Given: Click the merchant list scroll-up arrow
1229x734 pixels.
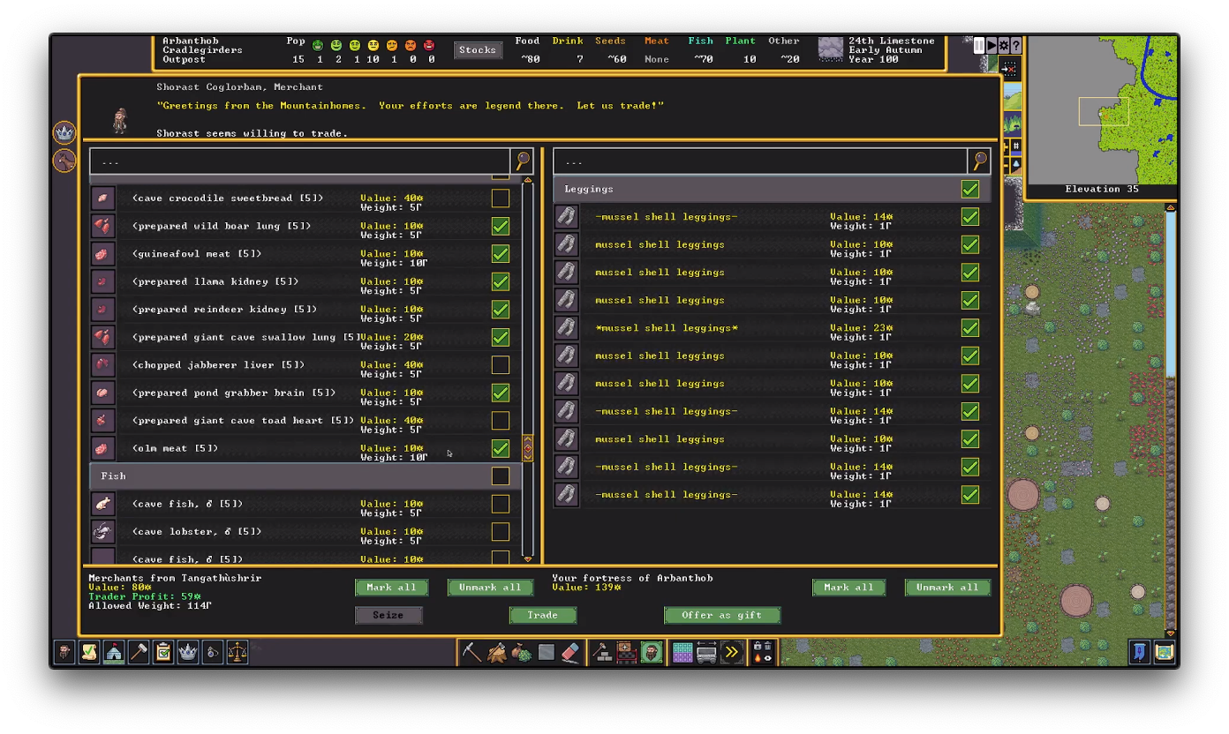Looking at the screenshot, I should pyautogui.click(x=528, y=181).
